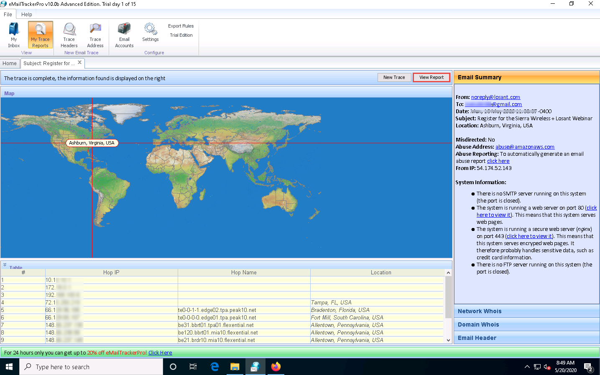The height and width of the screenshot is (375, 600).
Task: Click Export Rules option
Action: tap(181, 26)
